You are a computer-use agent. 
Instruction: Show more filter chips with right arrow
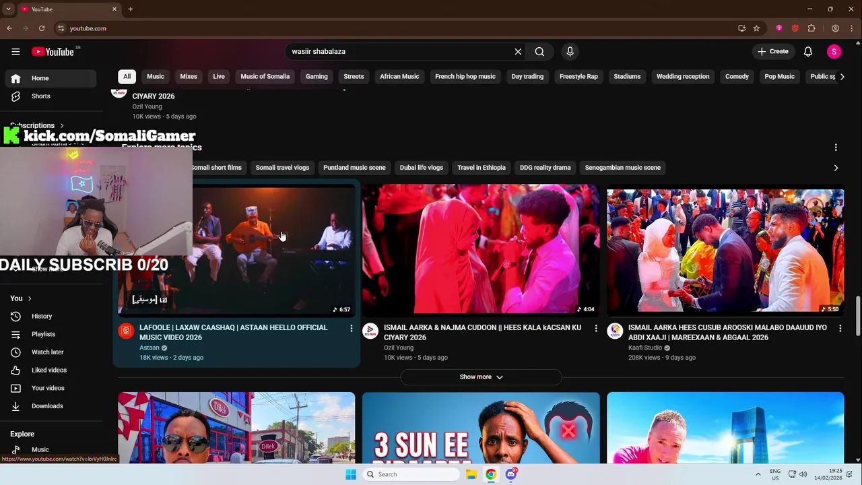842,77
